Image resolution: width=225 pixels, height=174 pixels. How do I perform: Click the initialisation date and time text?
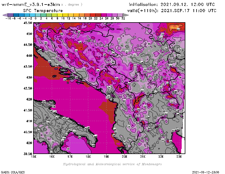coord(172,5)
